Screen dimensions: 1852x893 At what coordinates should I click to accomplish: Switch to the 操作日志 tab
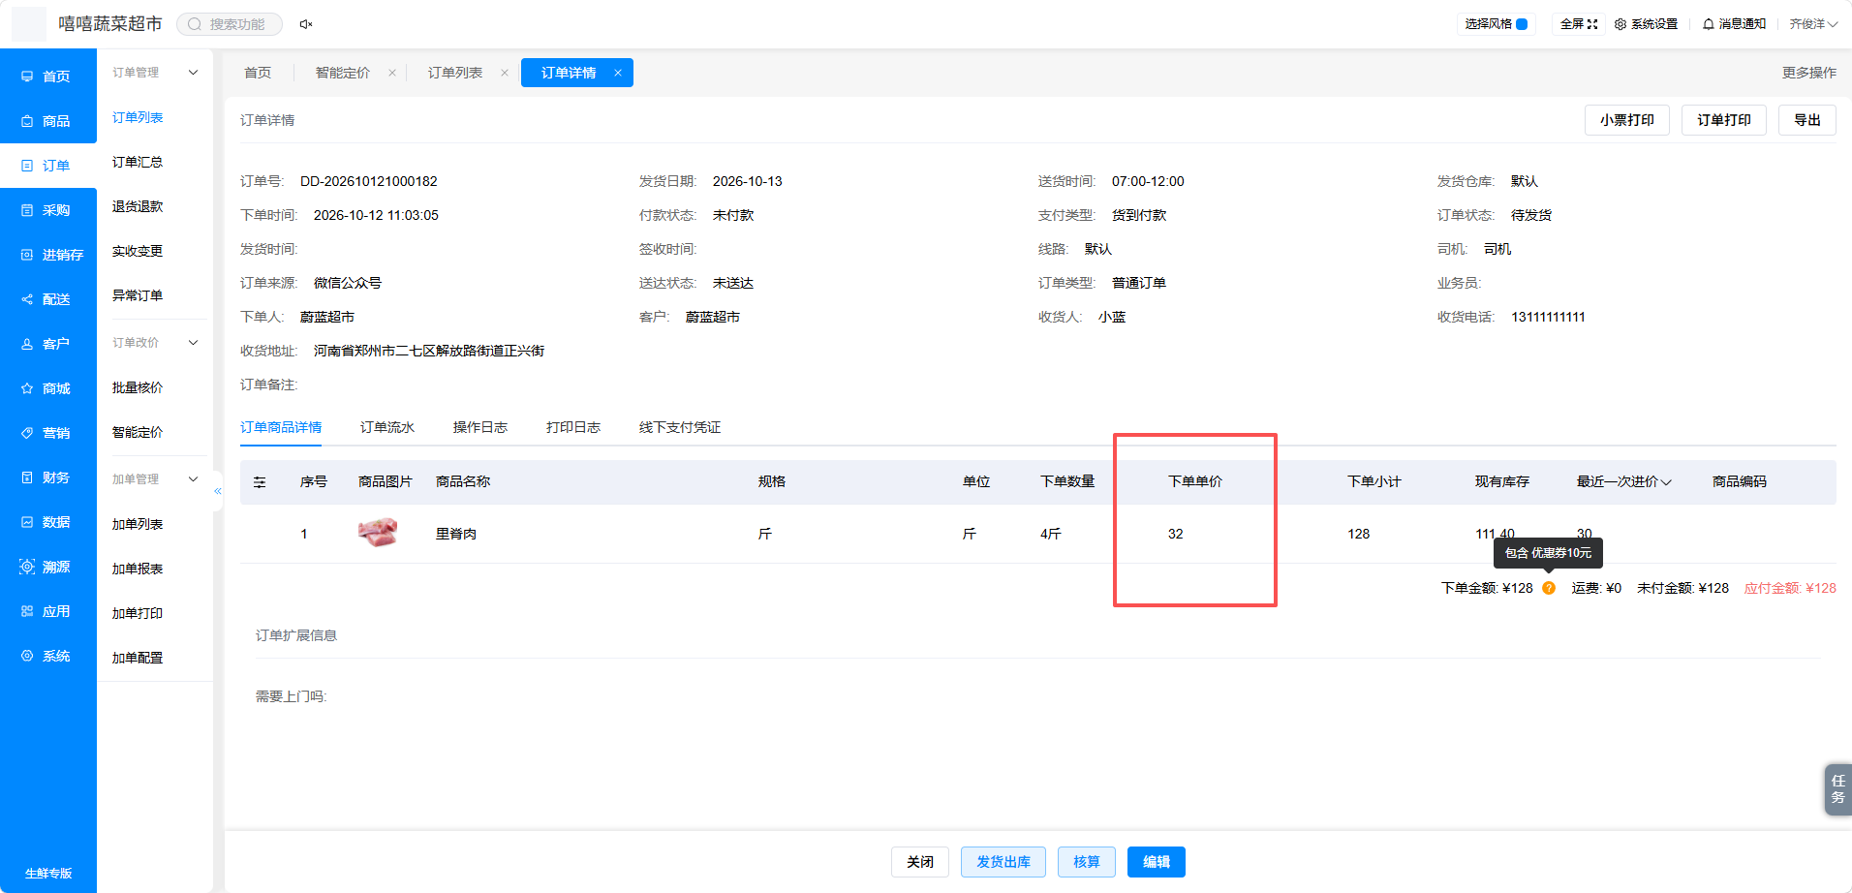pyautogui.click(x=480, y=427)
